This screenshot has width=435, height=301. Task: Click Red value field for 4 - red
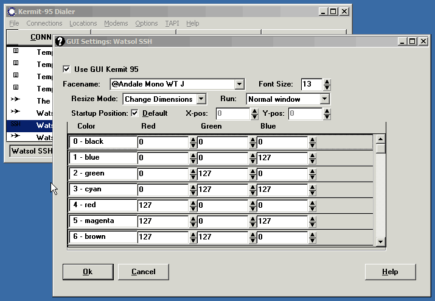click(164, 205)
